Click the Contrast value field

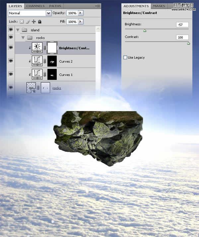click(x=182, y=37)
